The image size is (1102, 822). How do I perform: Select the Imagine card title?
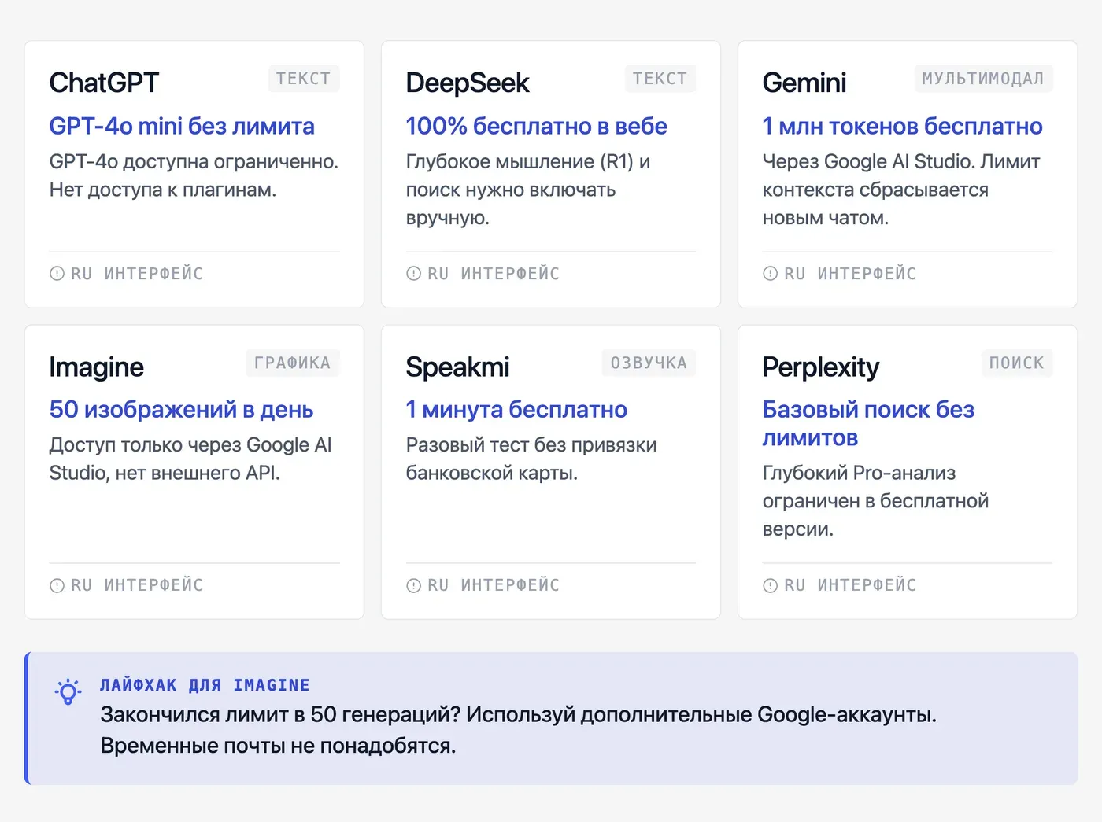tap(97, 367)
